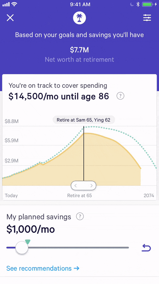Screen dimensions: 159x284
Task: Reset planned savings with undo arrow
Action: 146,248
